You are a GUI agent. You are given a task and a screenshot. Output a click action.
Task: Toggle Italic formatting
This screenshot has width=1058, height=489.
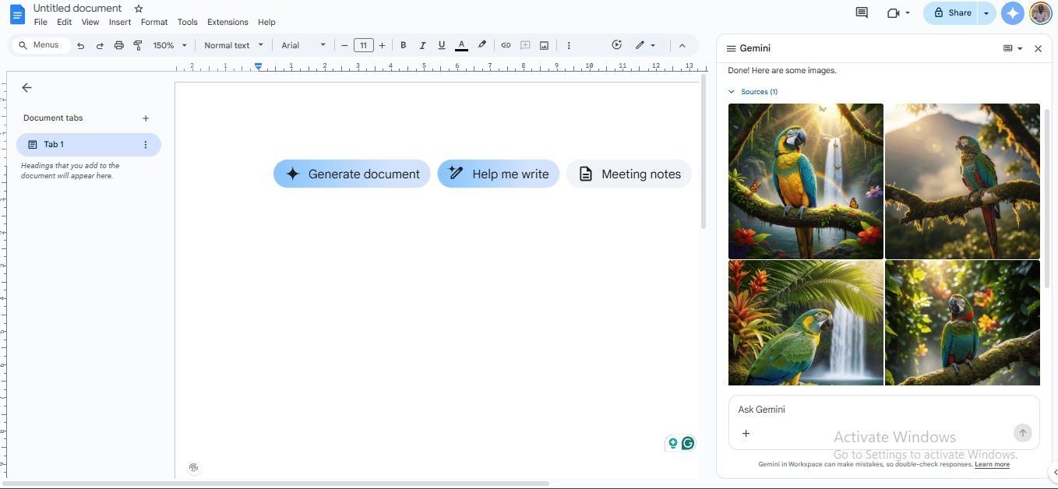pyautogui.click(x=422, y=45)
